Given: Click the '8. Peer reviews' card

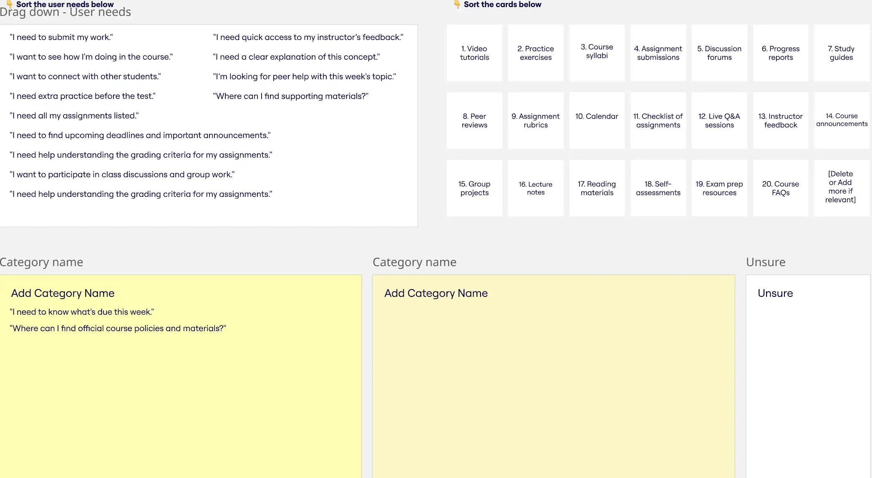Looking at the screenshot, I should [x=474, y=121].
